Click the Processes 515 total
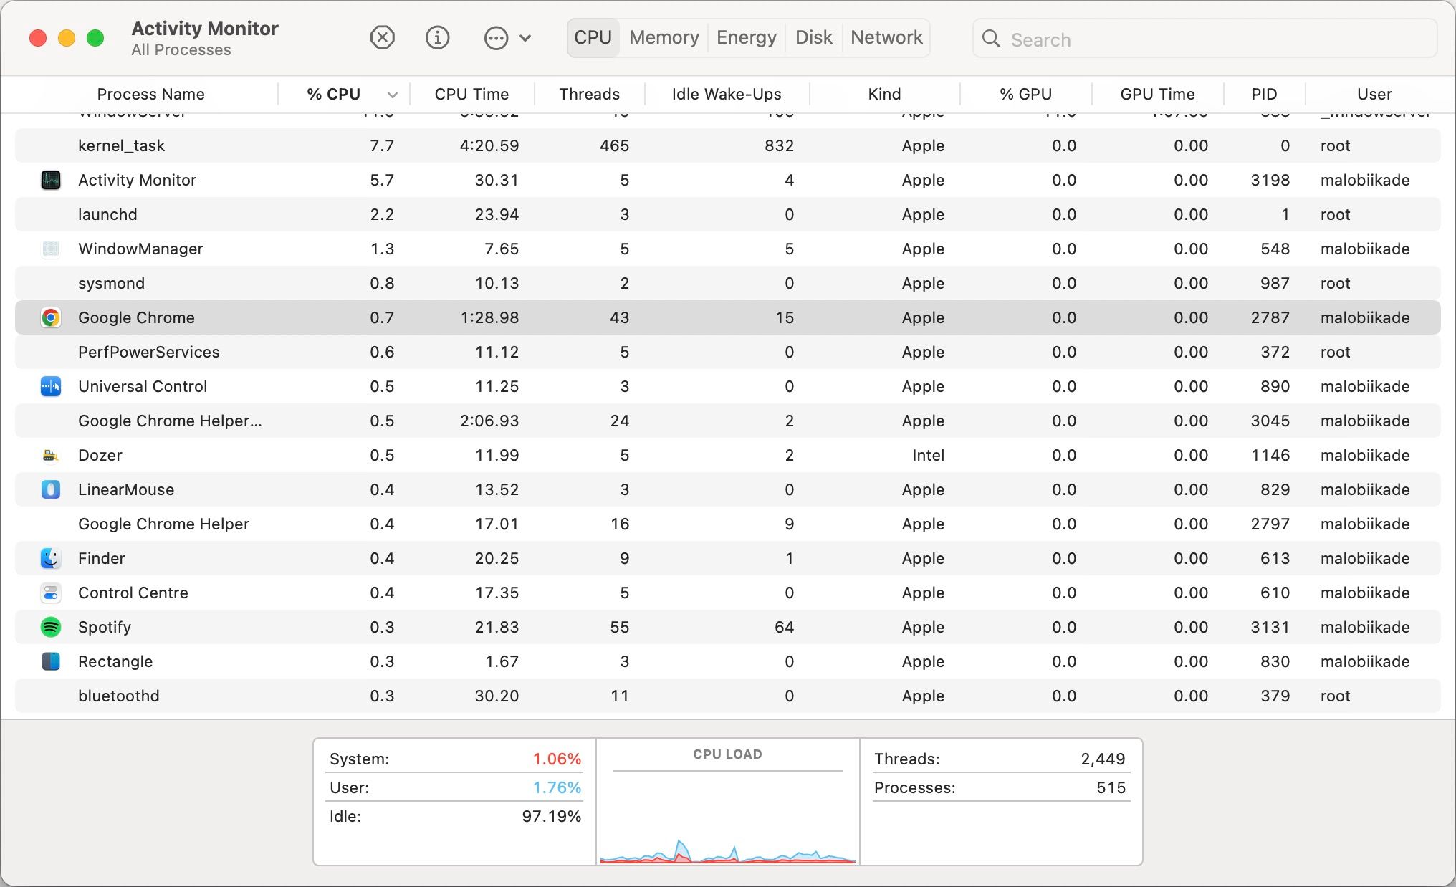The image size is (1456, 887). pos(1111,787)
